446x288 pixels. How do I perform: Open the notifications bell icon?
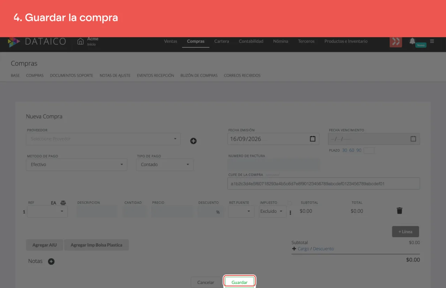[x=413, y=41]
